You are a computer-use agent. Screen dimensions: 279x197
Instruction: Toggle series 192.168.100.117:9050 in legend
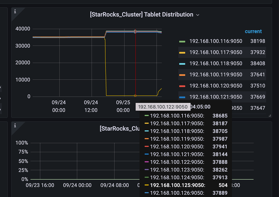point(216,53)
